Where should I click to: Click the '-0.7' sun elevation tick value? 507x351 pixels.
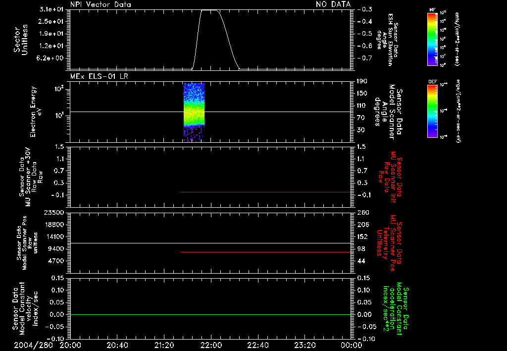pos(364,58)
